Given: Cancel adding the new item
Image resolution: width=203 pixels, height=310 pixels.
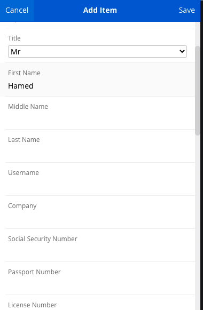Looking at the screenshot, I should pyautogui.click(x=17, y=10).
